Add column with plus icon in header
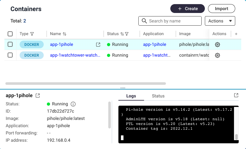Viewport: 246px width, 149px height. (236, 34)
